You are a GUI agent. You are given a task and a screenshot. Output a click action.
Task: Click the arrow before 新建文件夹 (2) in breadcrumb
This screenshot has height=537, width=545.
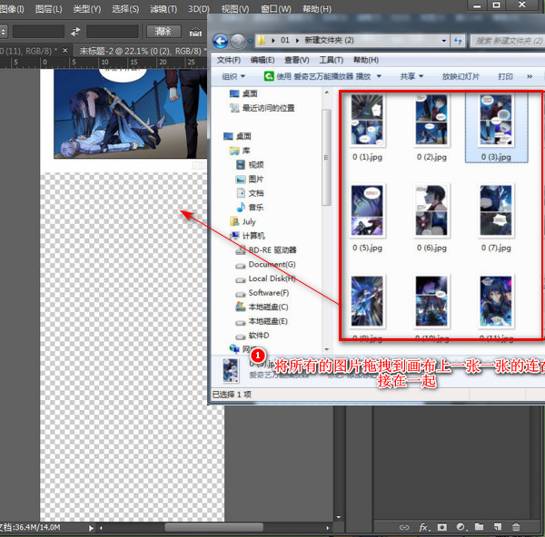[297, 41]
